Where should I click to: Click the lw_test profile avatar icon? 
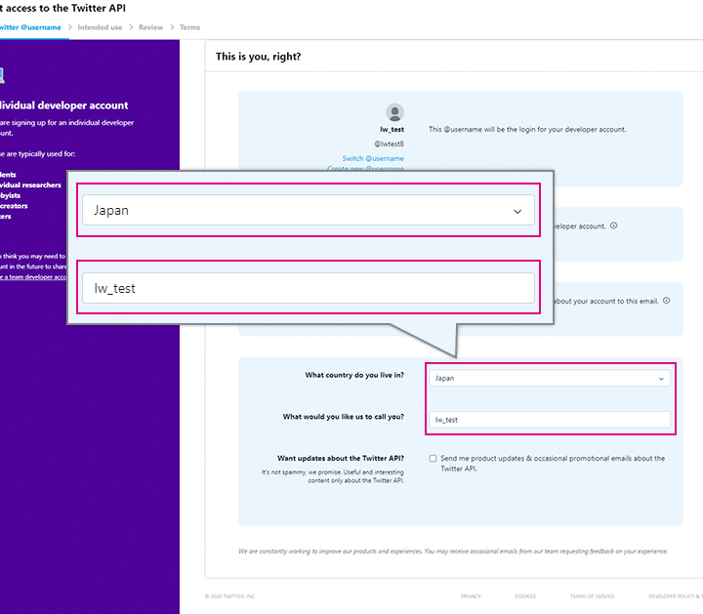[394, 112]
